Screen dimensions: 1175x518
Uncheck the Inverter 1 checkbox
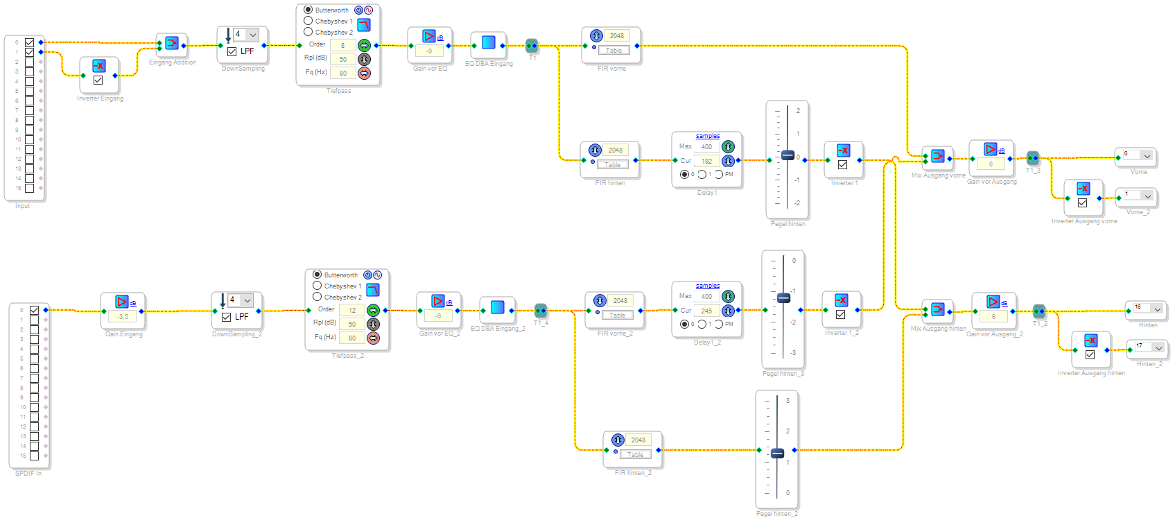pyautogui.click(x=842, y=165)
